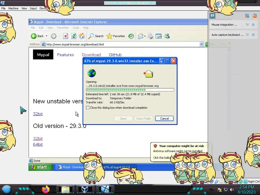Stop page loading with red X icon
Image resolution: width=260 pixels, height=195 pixels.
click(66, 36)
